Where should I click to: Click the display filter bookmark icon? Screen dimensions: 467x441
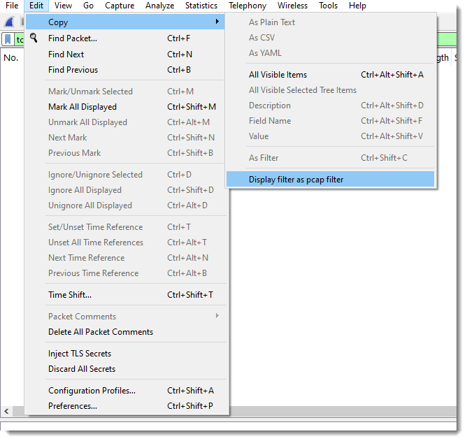8,40
